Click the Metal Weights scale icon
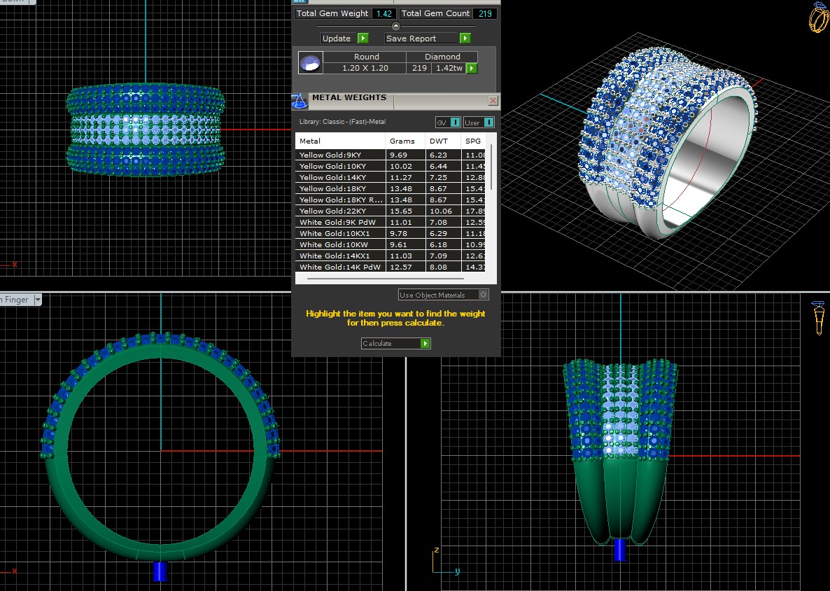Viewport: 830px width, 591px height. coord(300,100)
